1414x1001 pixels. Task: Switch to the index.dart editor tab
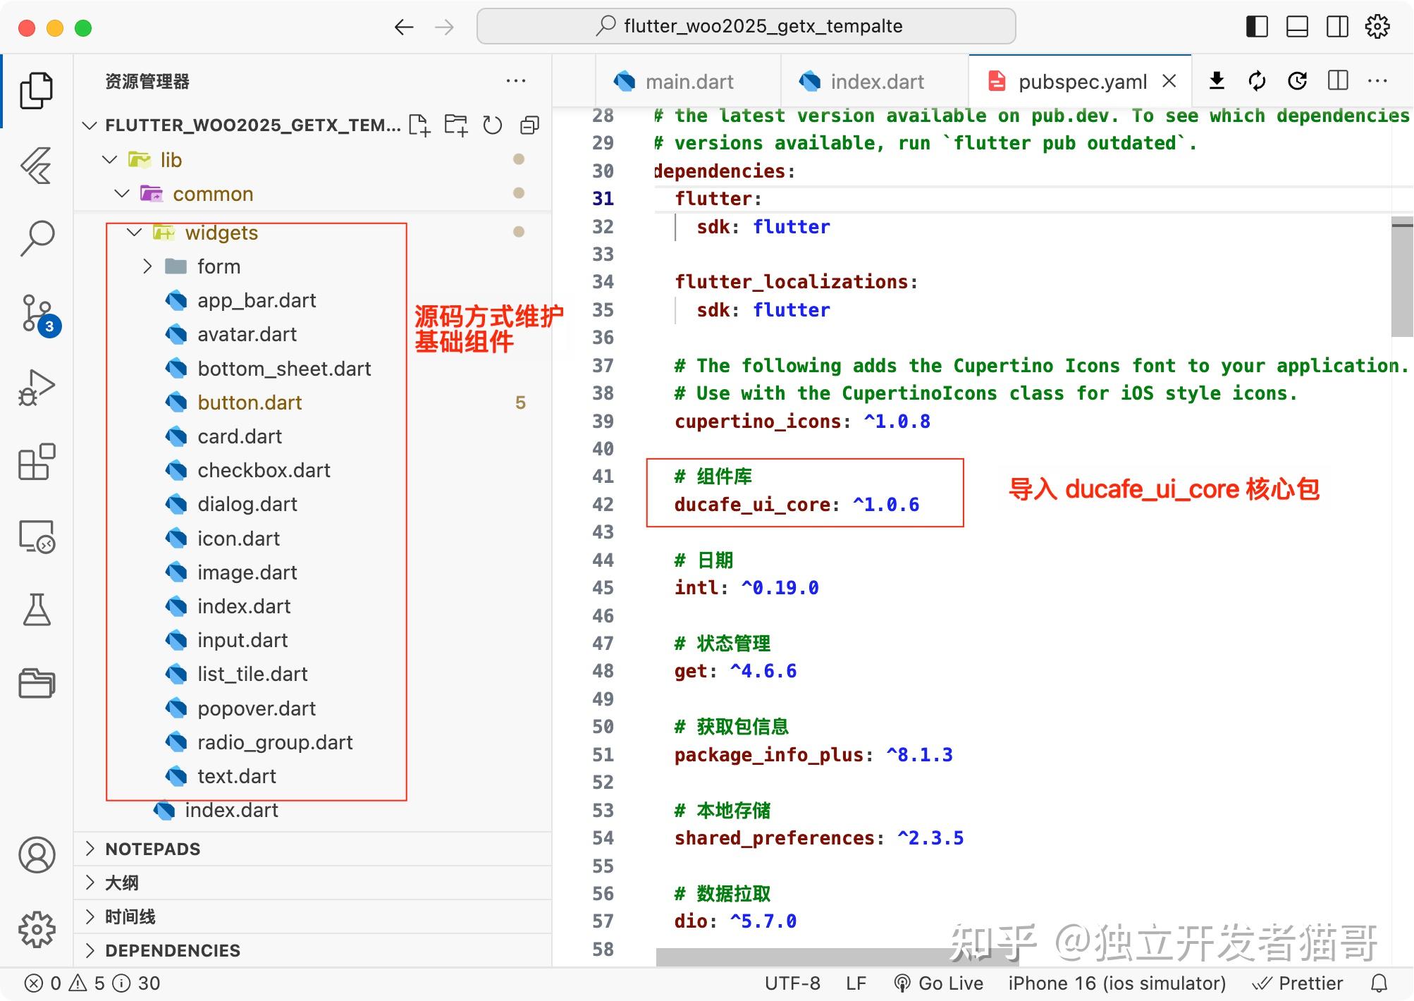(875, 82)
